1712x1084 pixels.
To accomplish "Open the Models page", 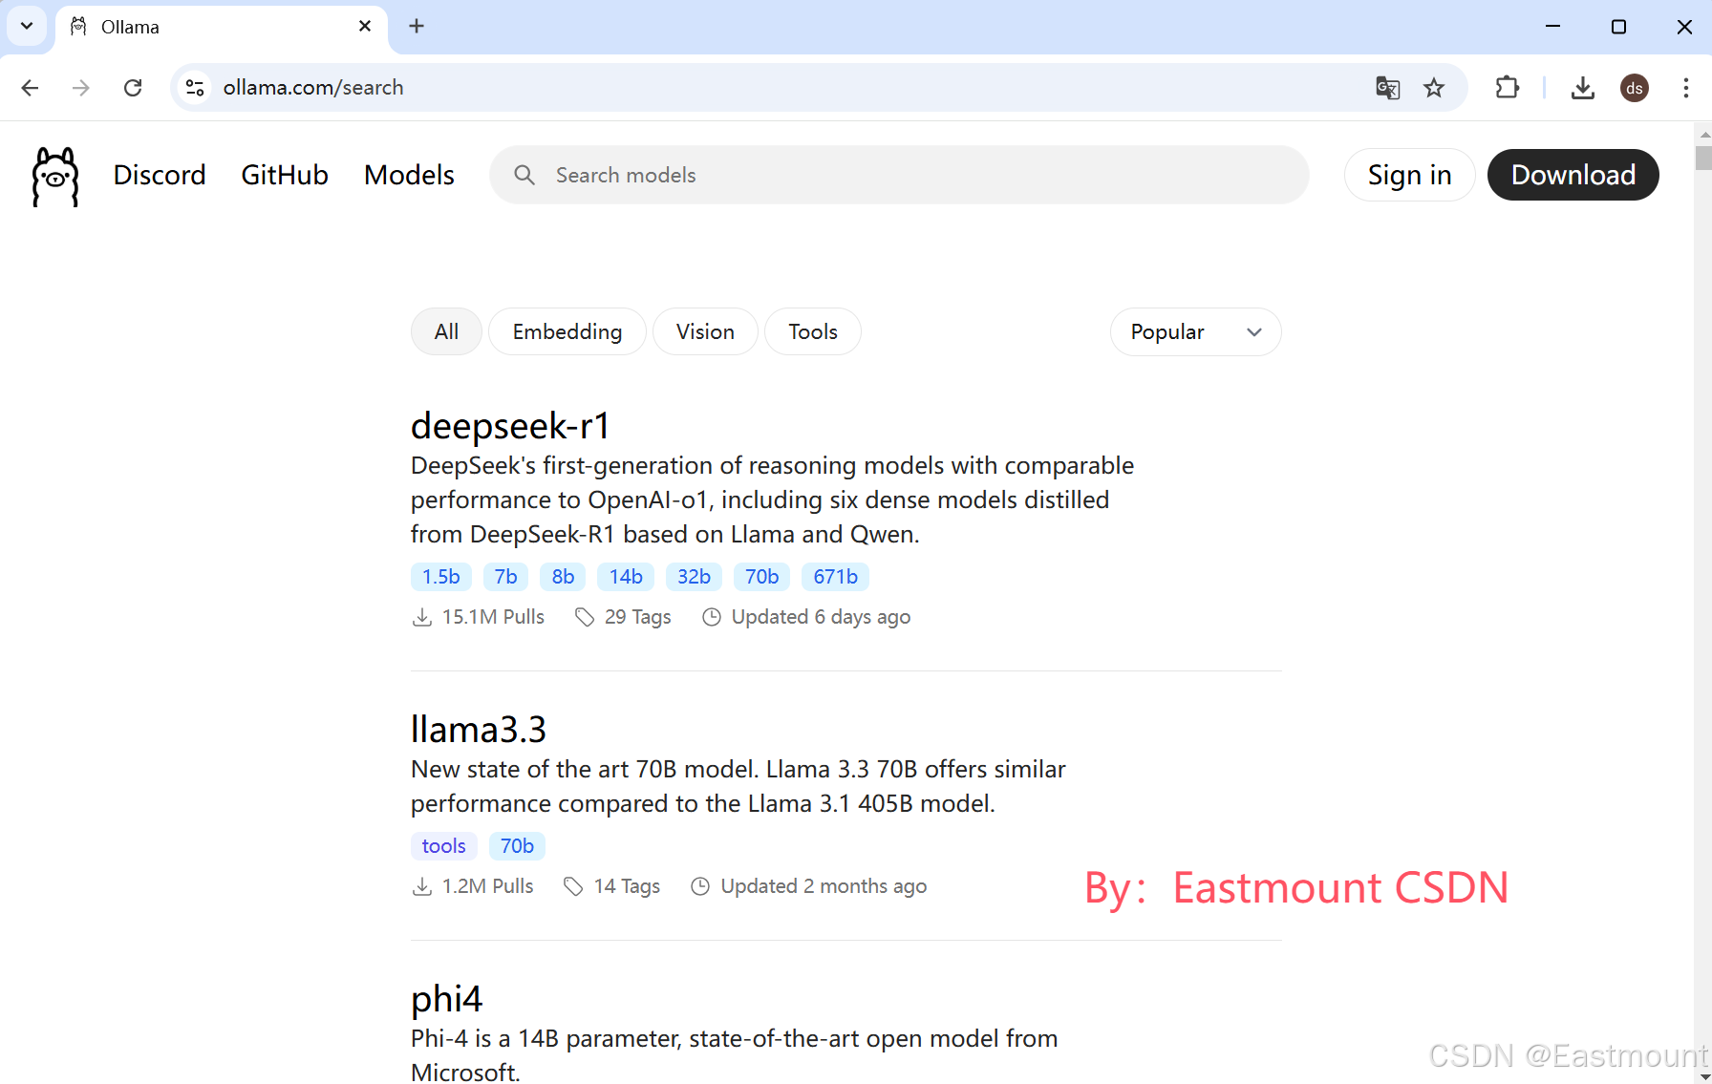I will [x=409, y=175].
